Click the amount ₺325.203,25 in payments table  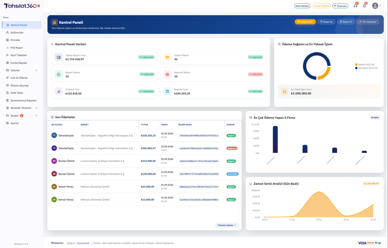click(x=148, y=135)
